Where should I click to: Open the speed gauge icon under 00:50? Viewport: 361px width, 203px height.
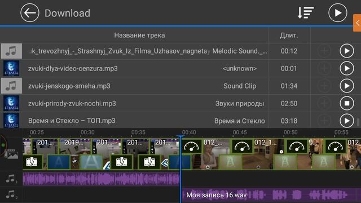[x=297, y=146]
